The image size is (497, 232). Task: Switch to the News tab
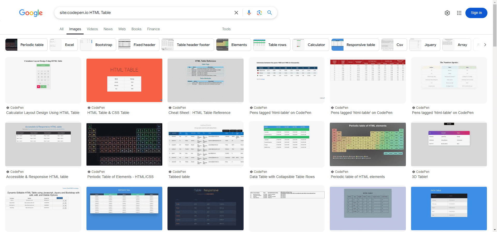click(x=108, y=29)
